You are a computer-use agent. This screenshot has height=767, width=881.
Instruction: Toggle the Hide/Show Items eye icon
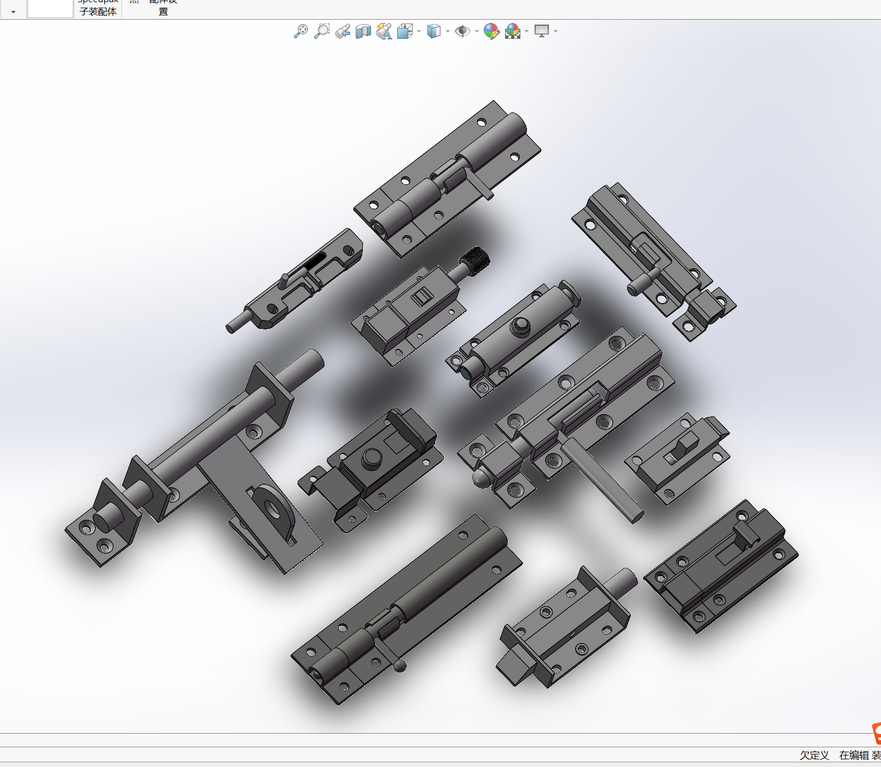click(x=462, y=32)
